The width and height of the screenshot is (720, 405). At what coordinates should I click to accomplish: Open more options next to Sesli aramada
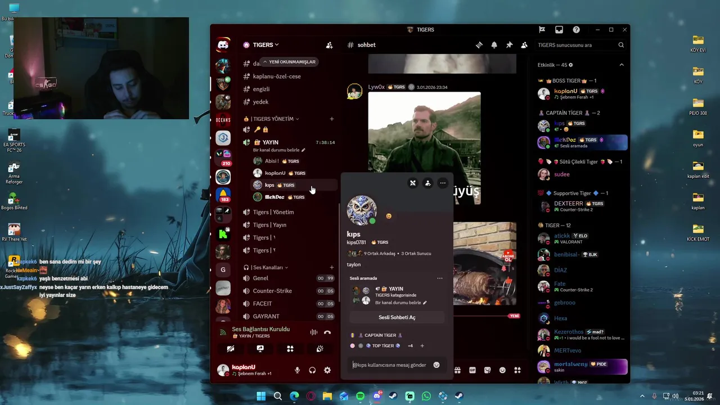click(440, 278)
